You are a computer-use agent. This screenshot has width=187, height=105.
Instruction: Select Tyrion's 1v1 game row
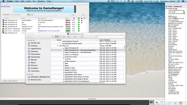click(x=45, y=24)
